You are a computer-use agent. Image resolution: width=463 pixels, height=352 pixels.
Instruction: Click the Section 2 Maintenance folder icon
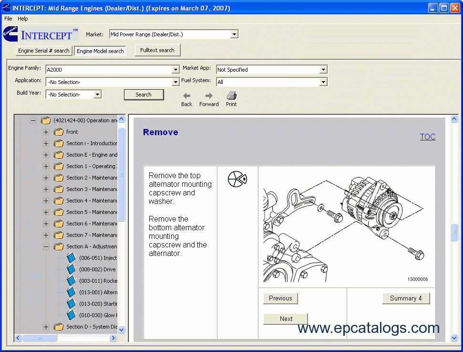click(x=59, y=178)
